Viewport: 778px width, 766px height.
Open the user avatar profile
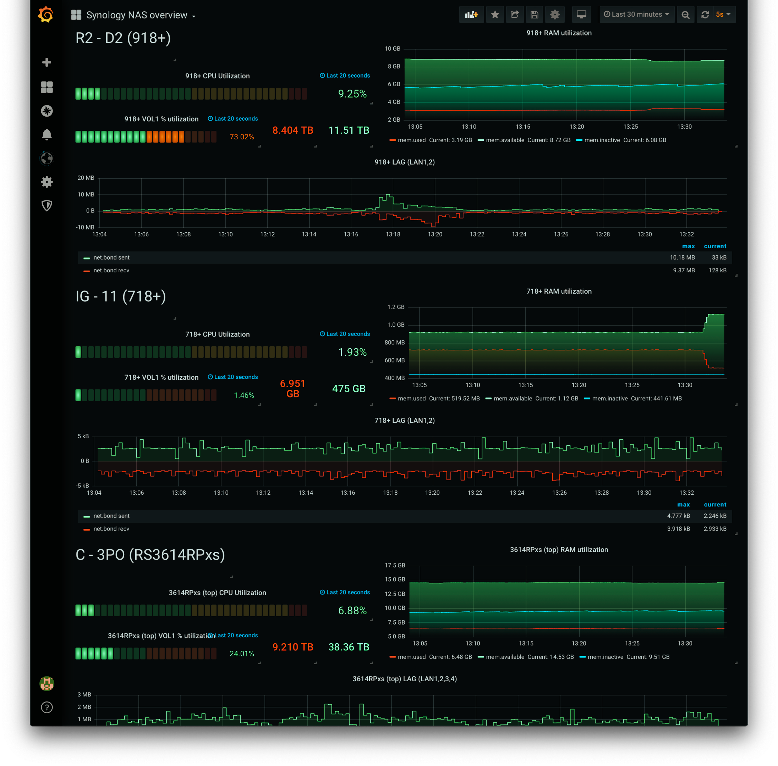47,683
